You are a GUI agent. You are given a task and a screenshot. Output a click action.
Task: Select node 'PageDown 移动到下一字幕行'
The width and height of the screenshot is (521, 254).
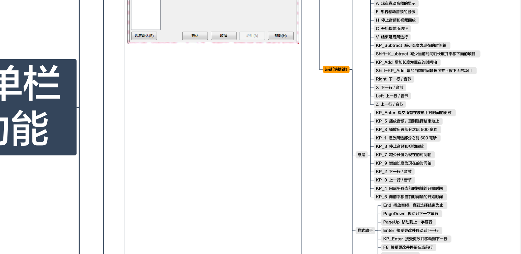[411, 214]
